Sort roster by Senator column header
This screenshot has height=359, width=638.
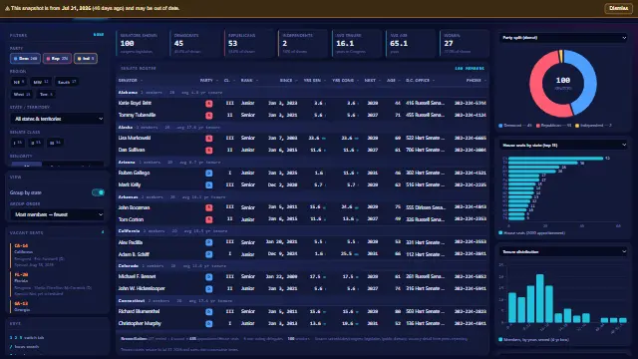click(131, 81)
